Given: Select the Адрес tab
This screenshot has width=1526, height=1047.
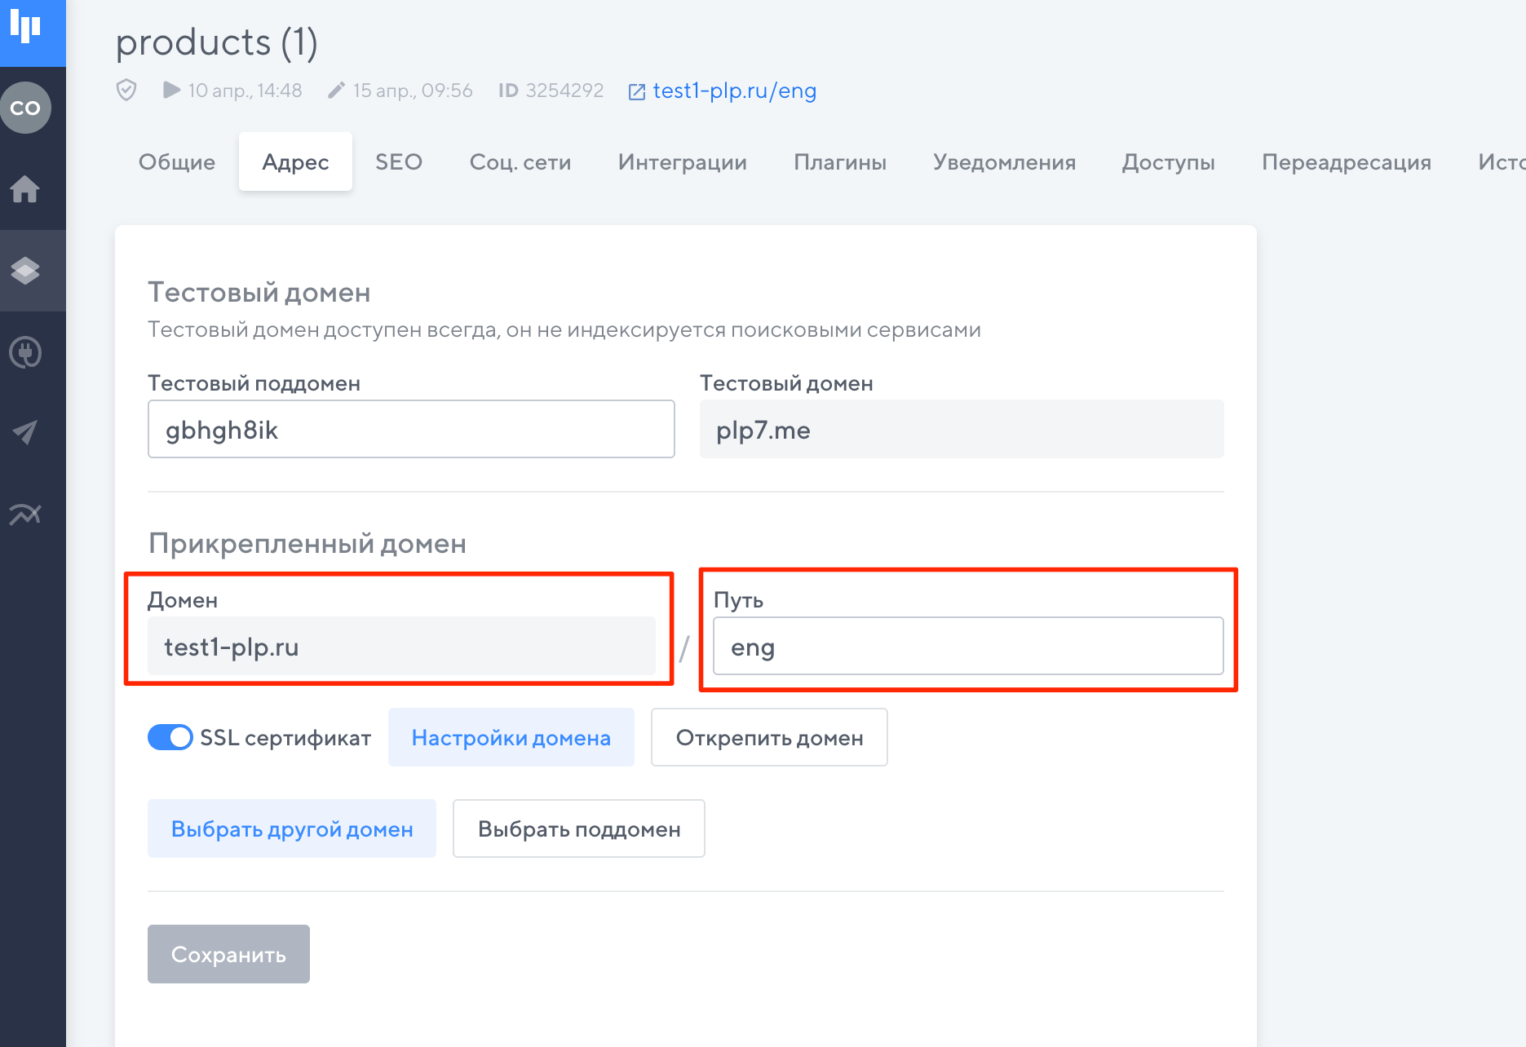Looking at the screenshot, I should (x=295, y=161).
